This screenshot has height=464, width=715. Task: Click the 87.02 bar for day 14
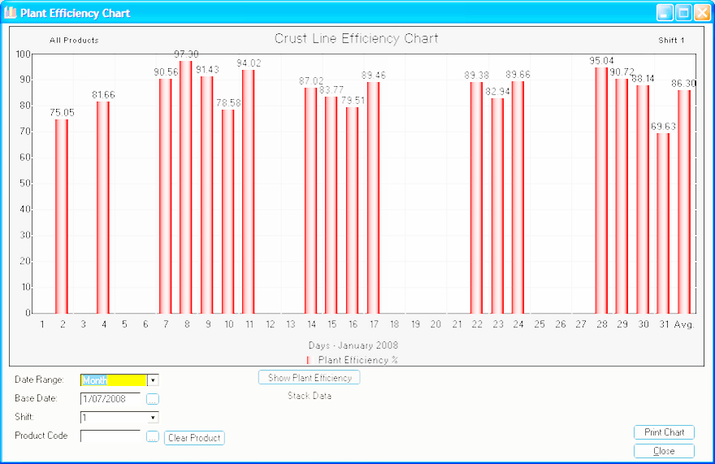tap(311, 201)
